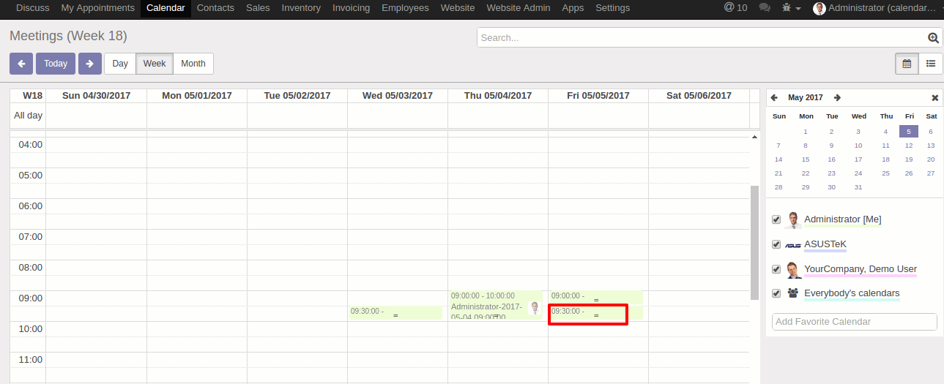This screenshot has height=384, width=944.
Task: Click the May 2017 mini calendar title
Action: (x=806, y=97)
